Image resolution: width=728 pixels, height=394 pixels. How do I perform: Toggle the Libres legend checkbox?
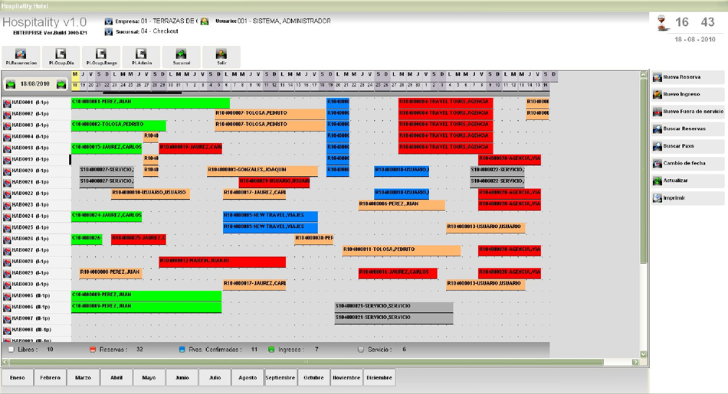[11, 350]
